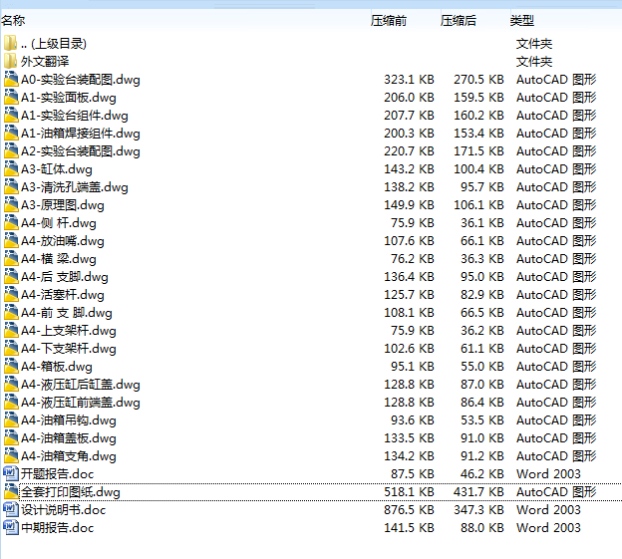
Task: Select file name 设计说明书.doc
Action: 63,509
